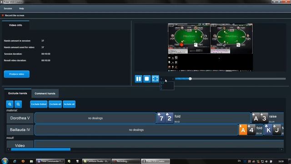Switch preview to fullscreen mode
Screen dimensions: 291x164
(155, 79)
